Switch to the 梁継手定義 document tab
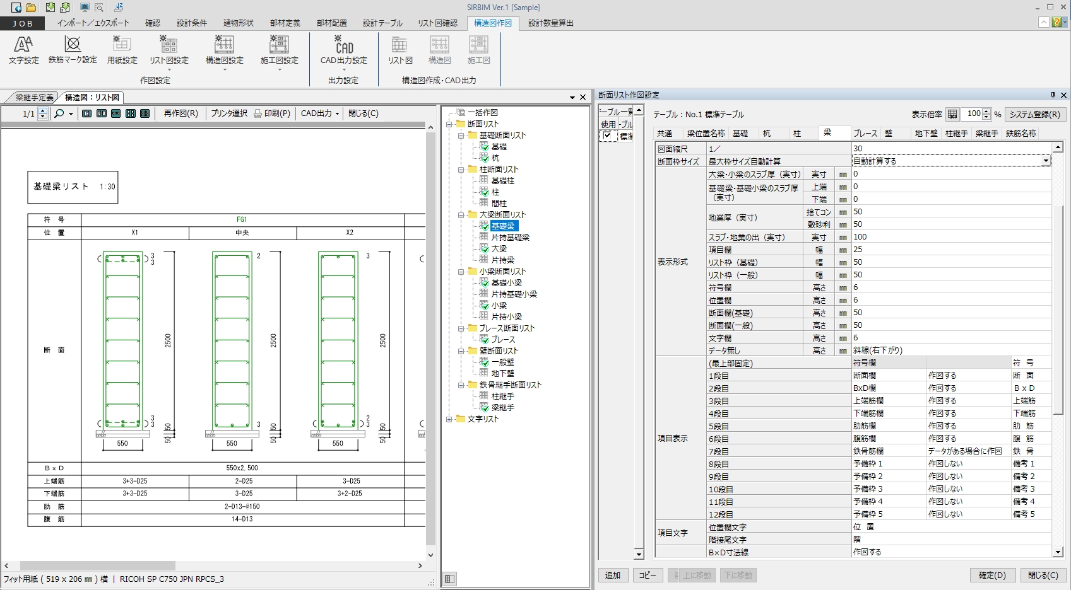 [34, 97]
